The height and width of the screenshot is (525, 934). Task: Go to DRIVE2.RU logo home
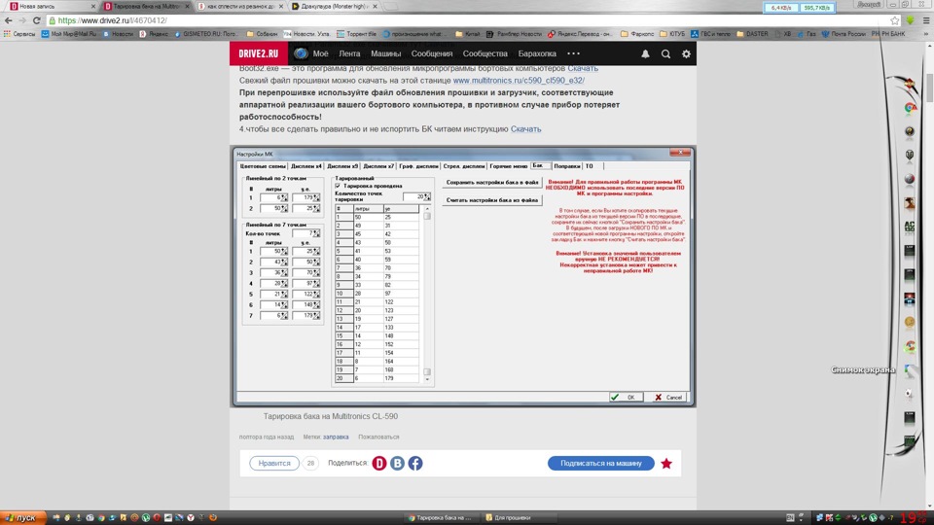coord(259,53)
